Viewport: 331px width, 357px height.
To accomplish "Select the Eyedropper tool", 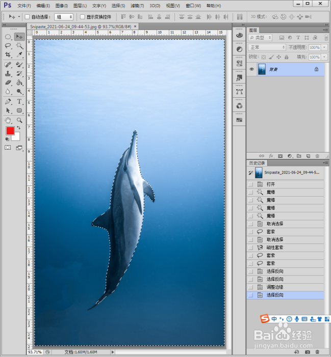I will [19, 55].
